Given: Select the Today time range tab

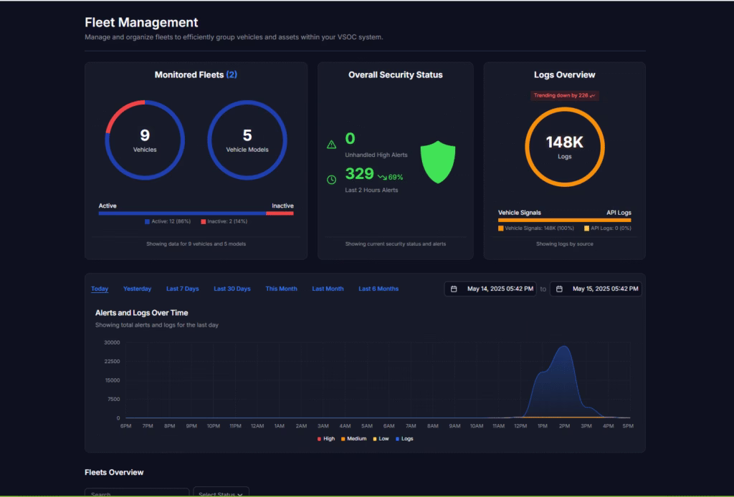Looking at the screenshot, I should click(x=100, y=289).
